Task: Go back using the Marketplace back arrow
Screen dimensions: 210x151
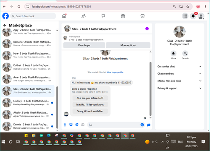Action: (x=5, y=25)
